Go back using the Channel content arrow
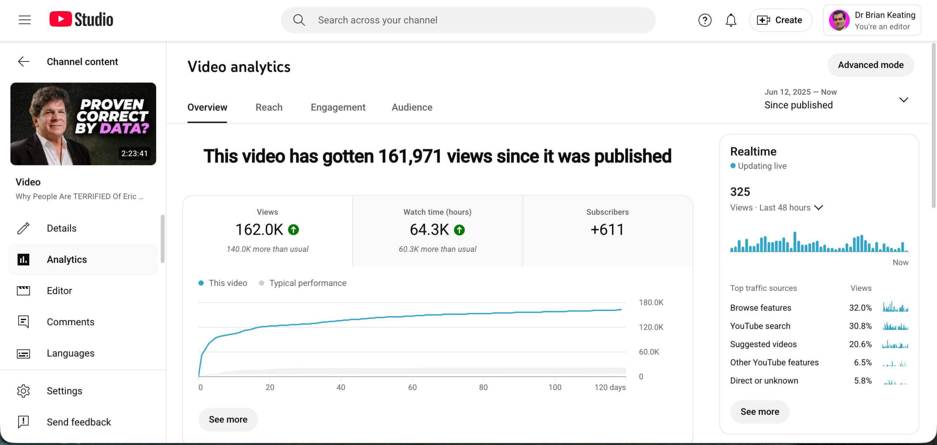This screenshot has width=937, height=445. (24, 61)
